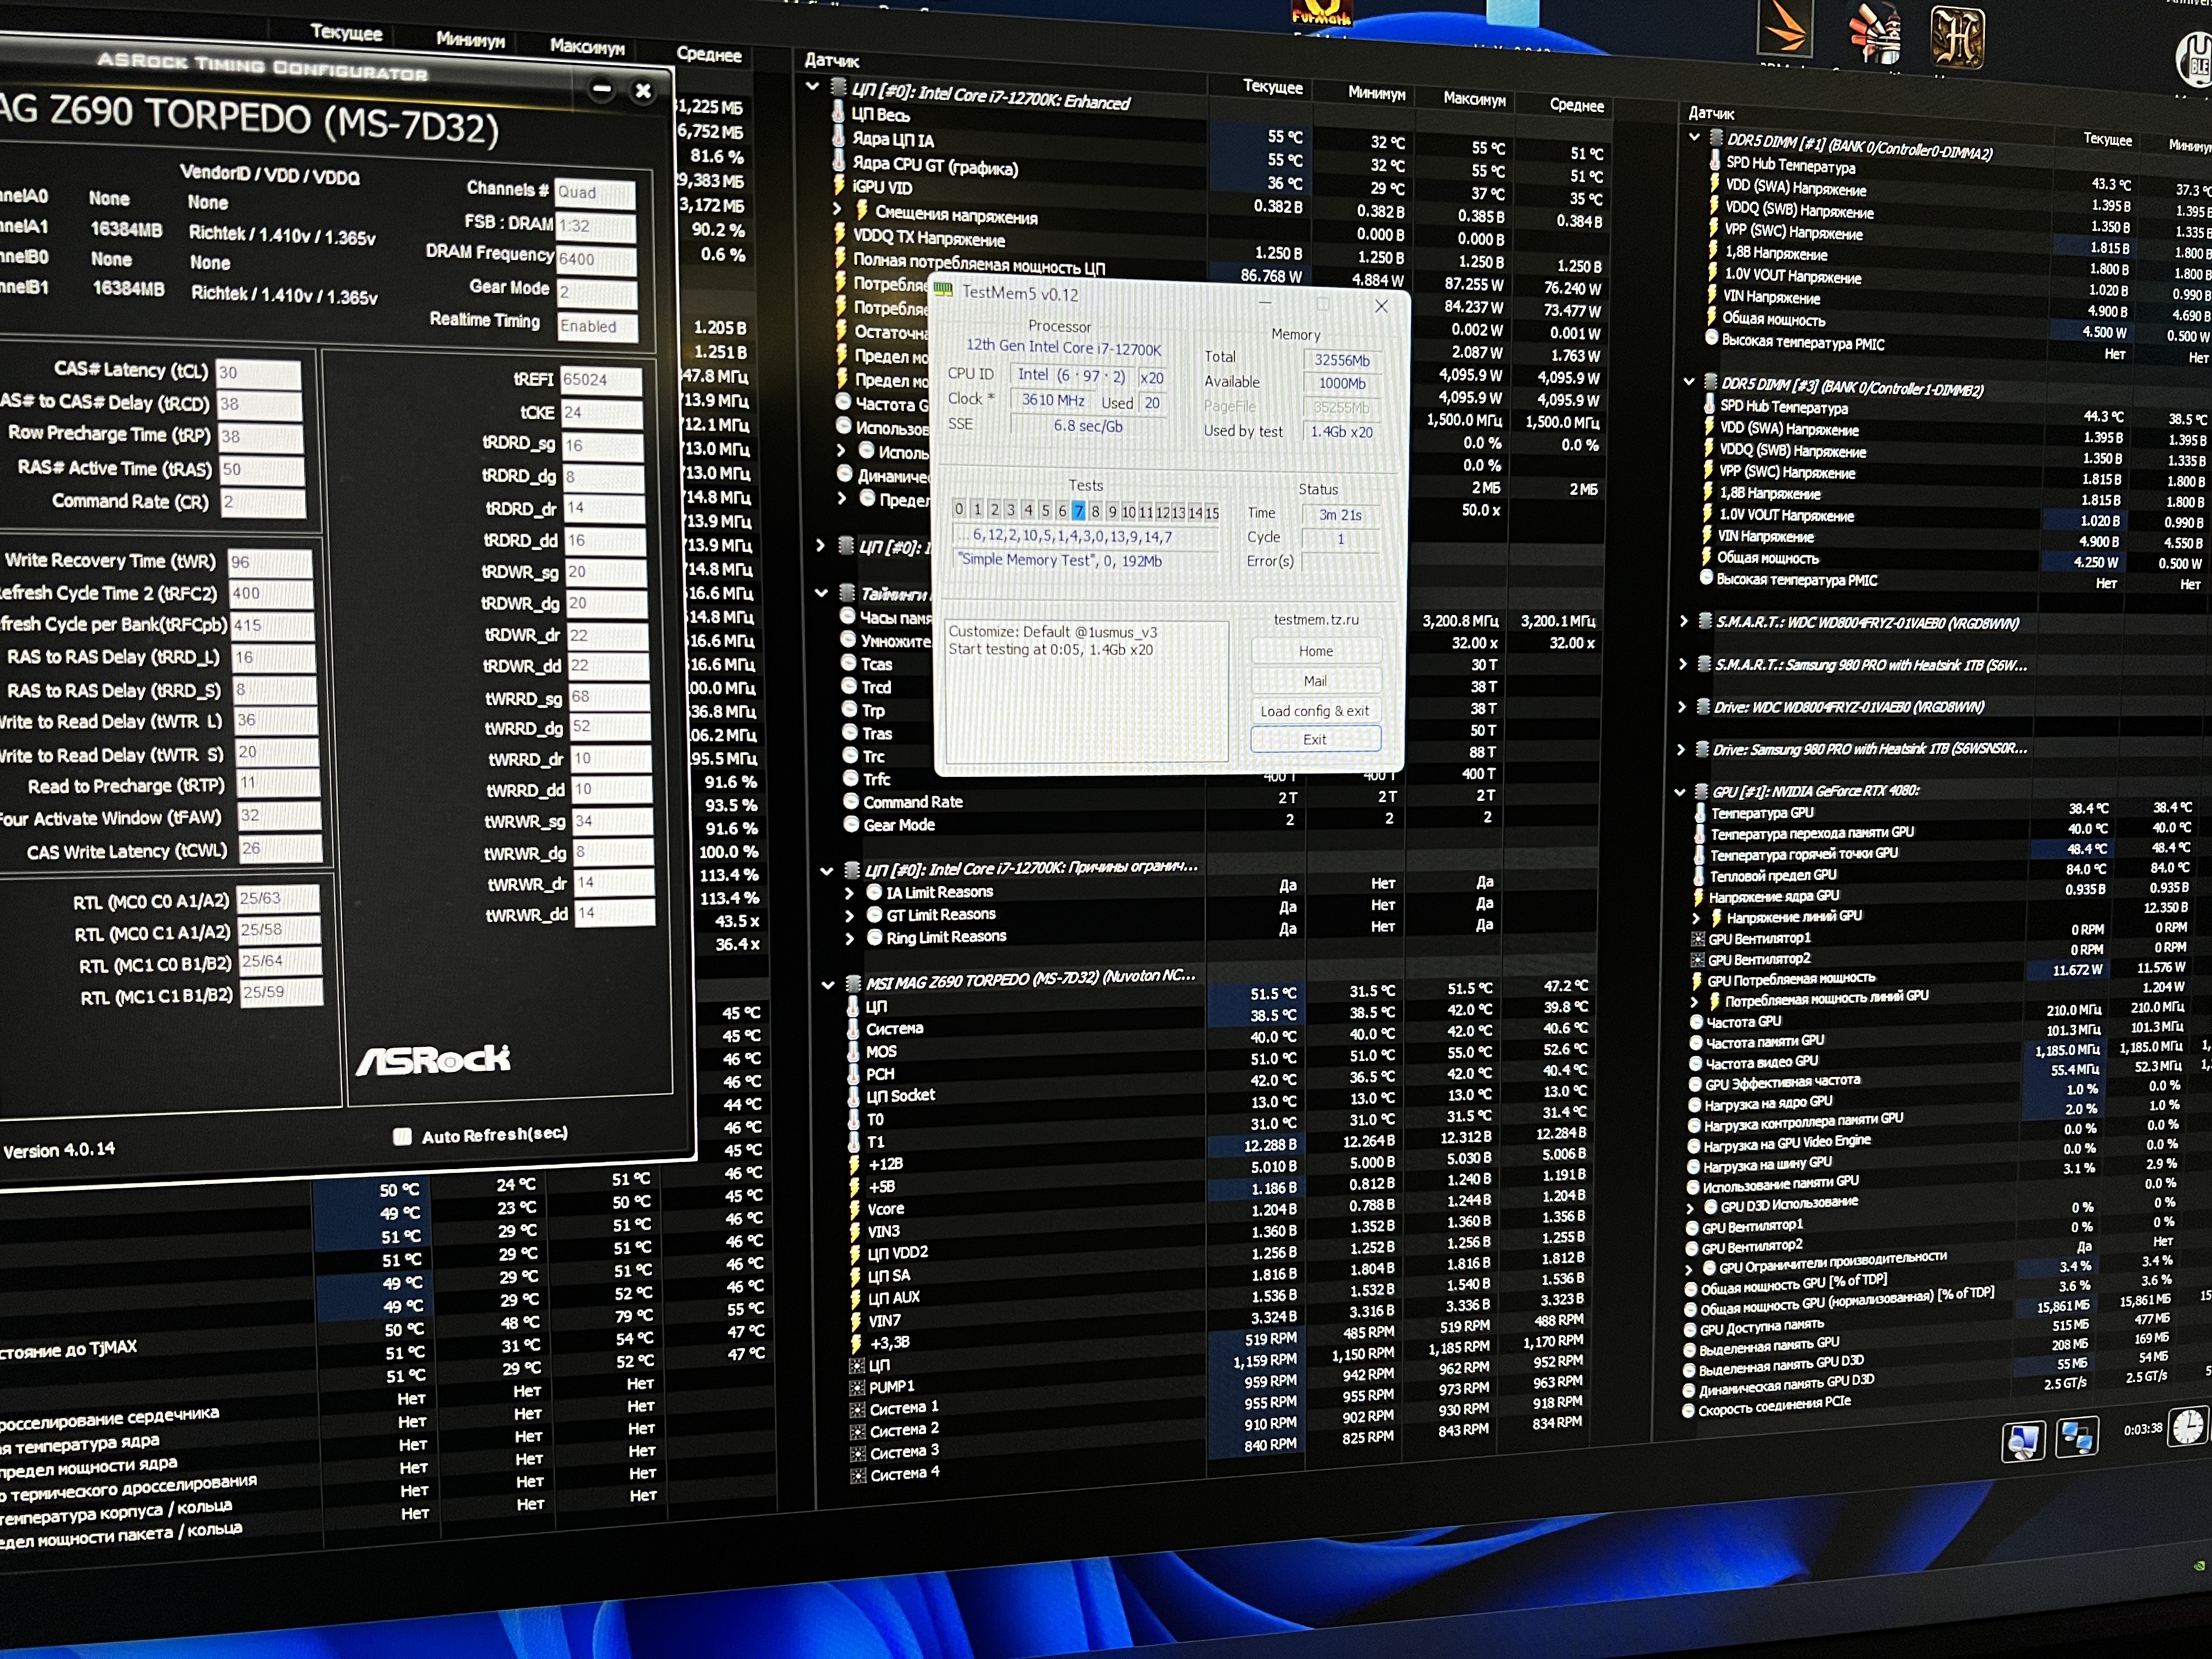This screenshot has height=1659, width=2212.
Task: Click the HWiNFO monitor layout icon
Action: 2023,1441
